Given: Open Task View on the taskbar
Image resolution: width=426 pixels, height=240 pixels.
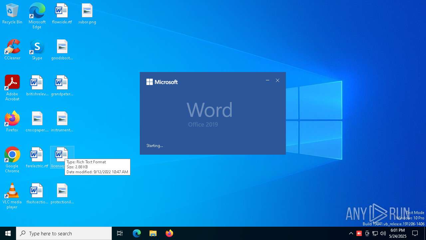Looking at the screenshot, I should tap(120, 233).
